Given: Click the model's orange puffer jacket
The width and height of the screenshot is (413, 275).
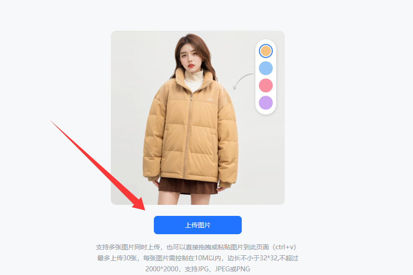Looking at the screenshot, I should [190, 129].
